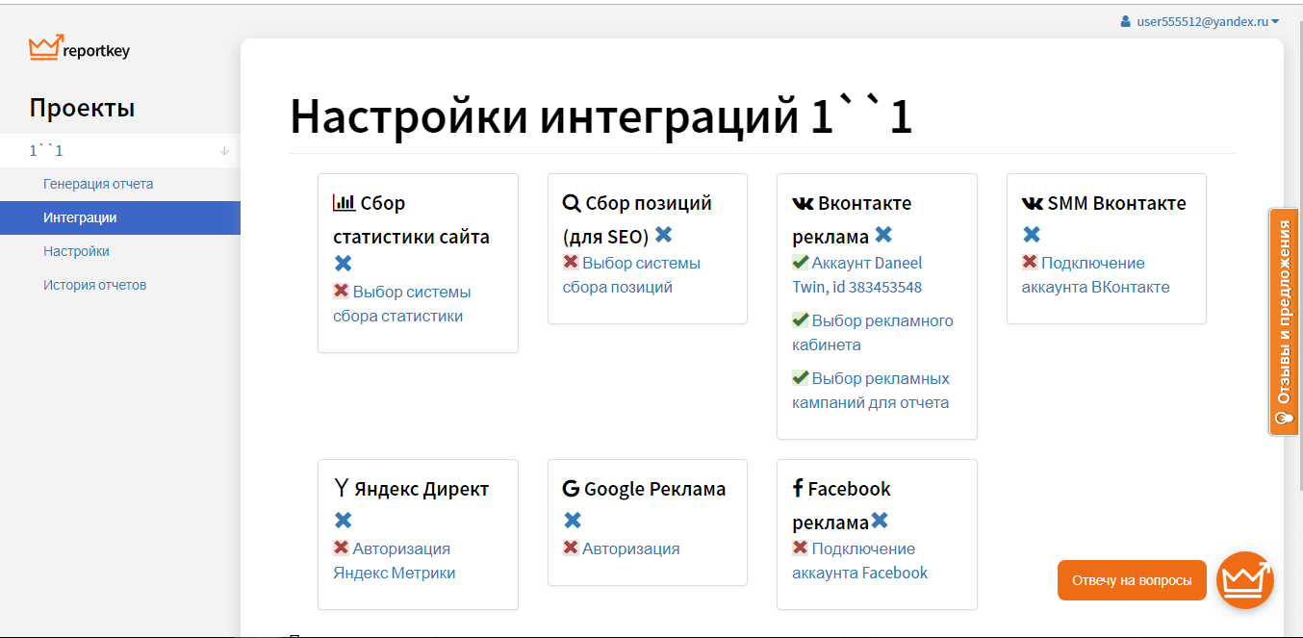
Task: Click X icon under Google Реклама
Action: pyautogui.click(x=573, y=521)
